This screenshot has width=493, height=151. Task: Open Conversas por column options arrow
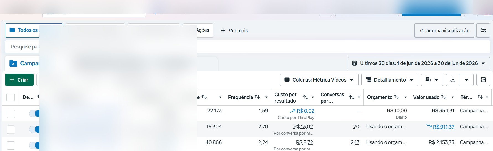point(359,97)
